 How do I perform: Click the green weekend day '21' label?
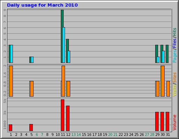pos(115,134)
